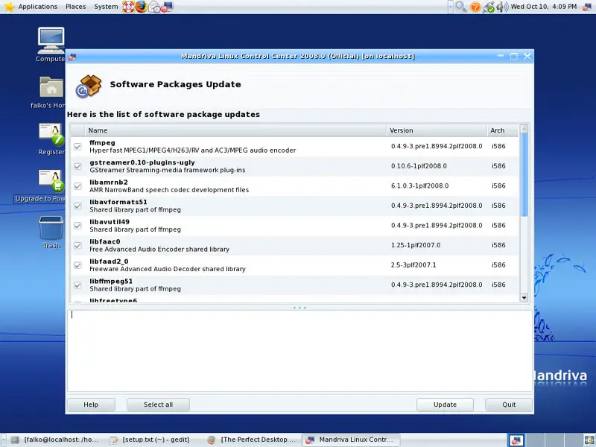Click the Upgrade to Powerpack desktop icon
This screenshot has width=596, height=447.
(51, 182)
